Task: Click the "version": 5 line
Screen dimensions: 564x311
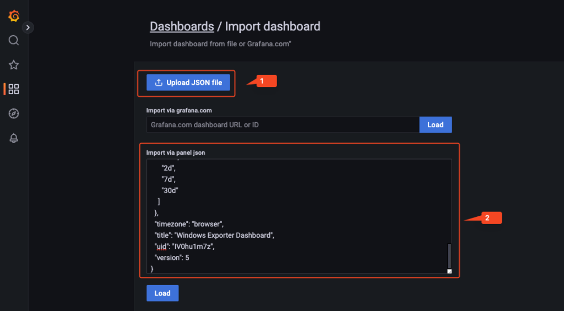Action: coord(172,258)
